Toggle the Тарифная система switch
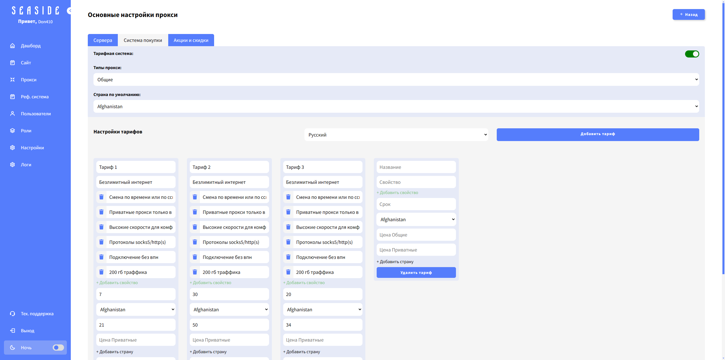Screen dimensions: 725x360 (692, 54)
